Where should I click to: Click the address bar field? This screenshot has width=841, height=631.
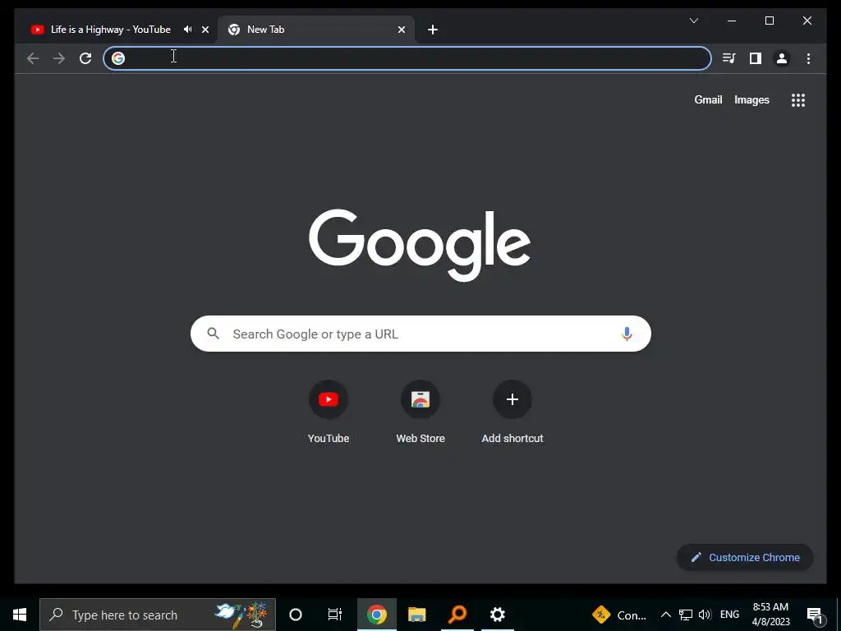(407, 58)
